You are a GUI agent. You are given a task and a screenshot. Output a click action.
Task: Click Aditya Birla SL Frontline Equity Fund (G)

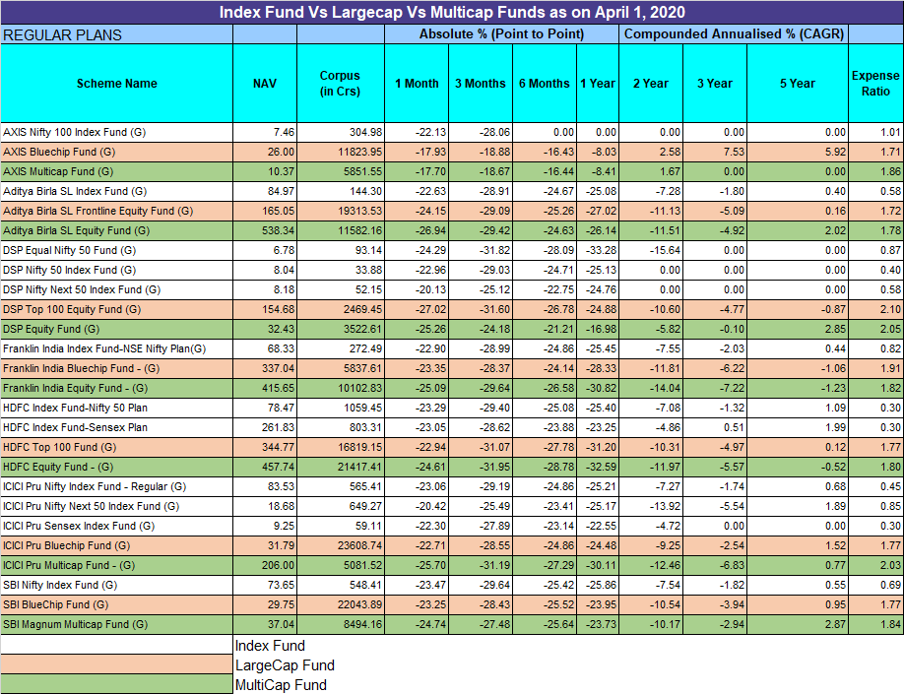[x=98, y=211]
